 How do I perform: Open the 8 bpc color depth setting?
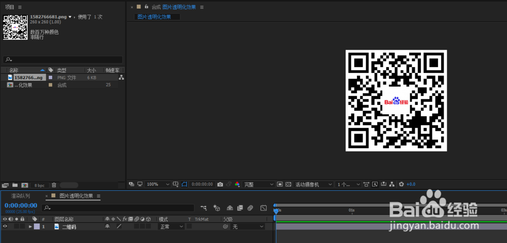pos(40,185)
